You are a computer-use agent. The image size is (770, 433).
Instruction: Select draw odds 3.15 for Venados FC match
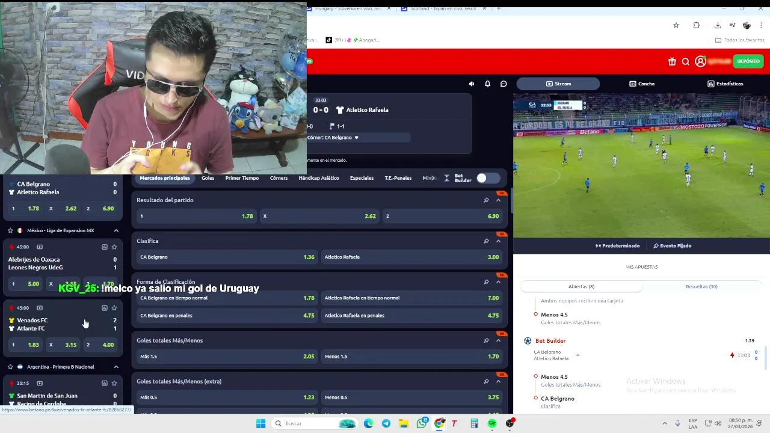[63, 345]
